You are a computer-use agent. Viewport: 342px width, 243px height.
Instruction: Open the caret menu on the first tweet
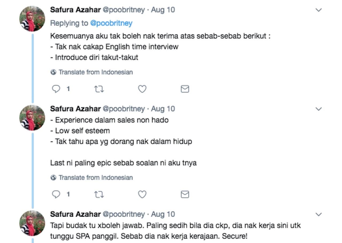tap(318, 10)
